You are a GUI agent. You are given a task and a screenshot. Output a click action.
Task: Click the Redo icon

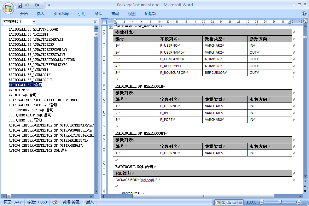(37, 5)
